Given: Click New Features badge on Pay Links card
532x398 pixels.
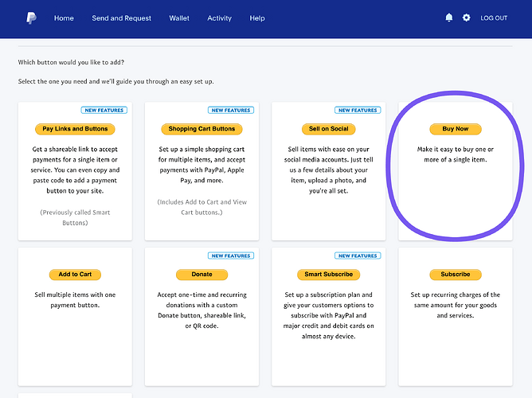Looking at the screenshot, I should point(104,110).
